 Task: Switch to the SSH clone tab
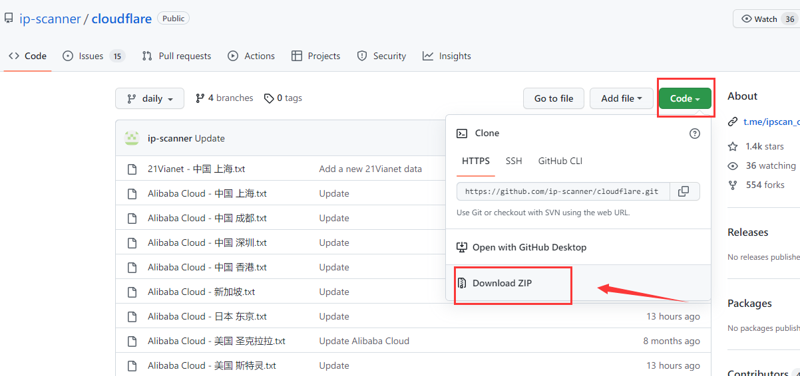point(514,161)
